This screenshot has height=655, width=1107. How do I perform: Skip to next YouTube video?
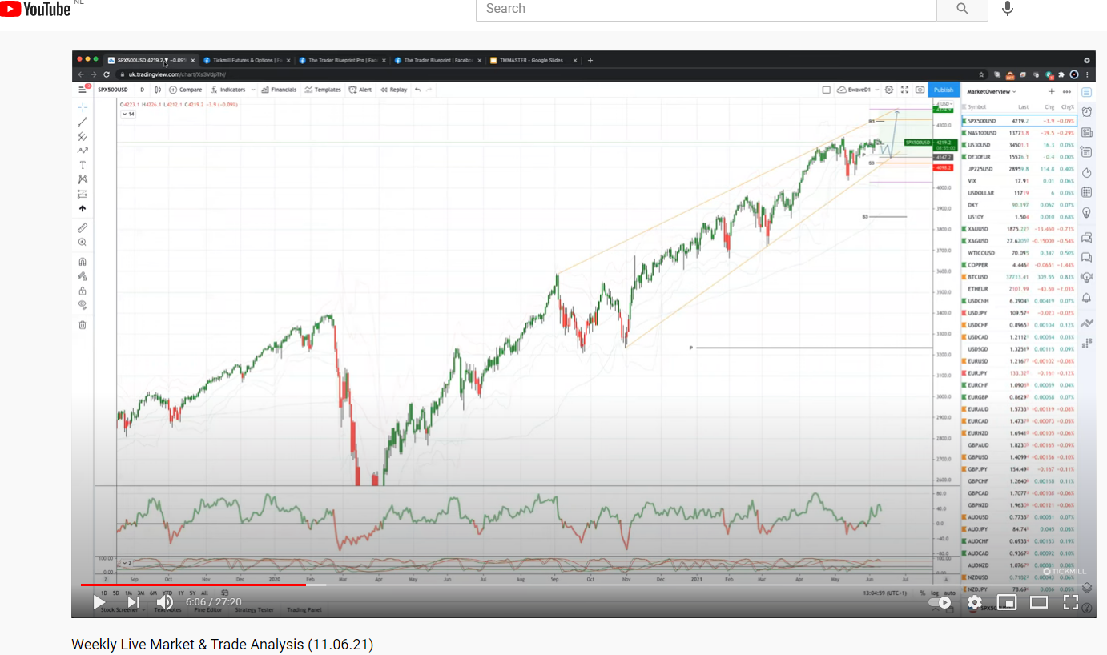(134, 602)
